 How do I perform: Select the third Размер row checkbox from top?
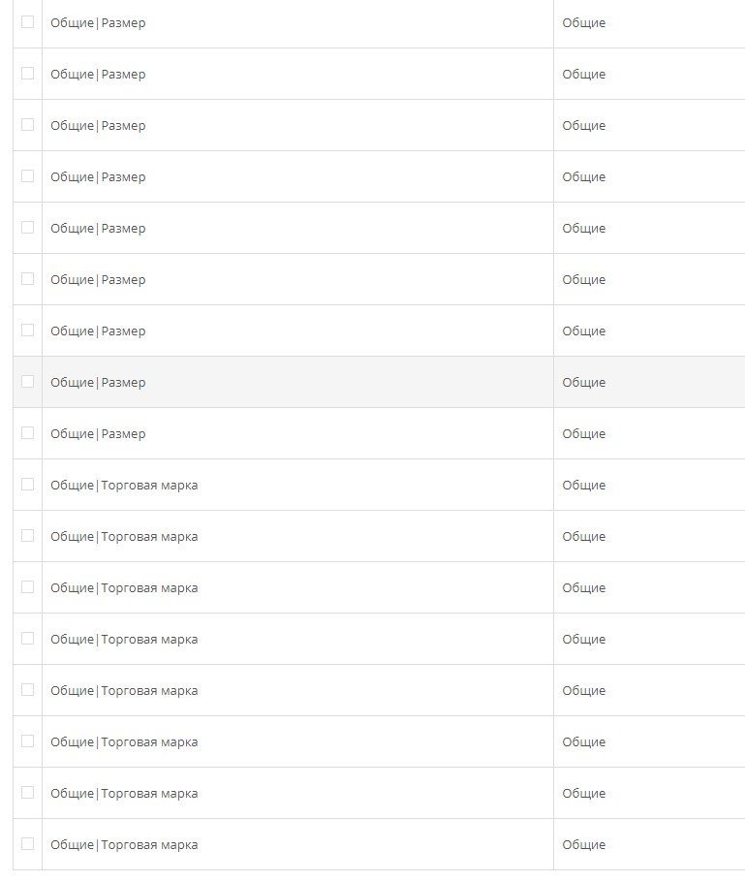tap(27, 124)
